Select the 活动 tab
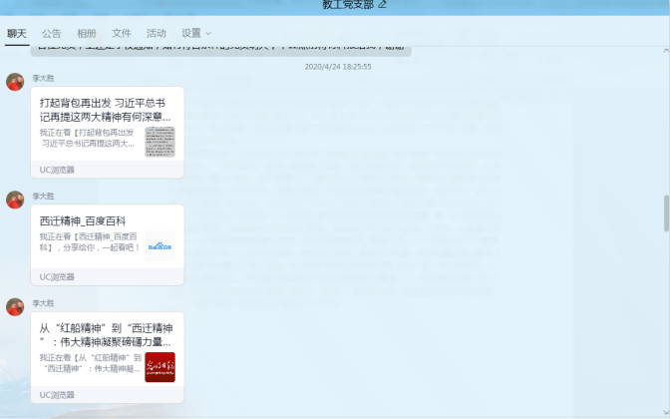This screenshot has width=670, height=419. (157, 33)
